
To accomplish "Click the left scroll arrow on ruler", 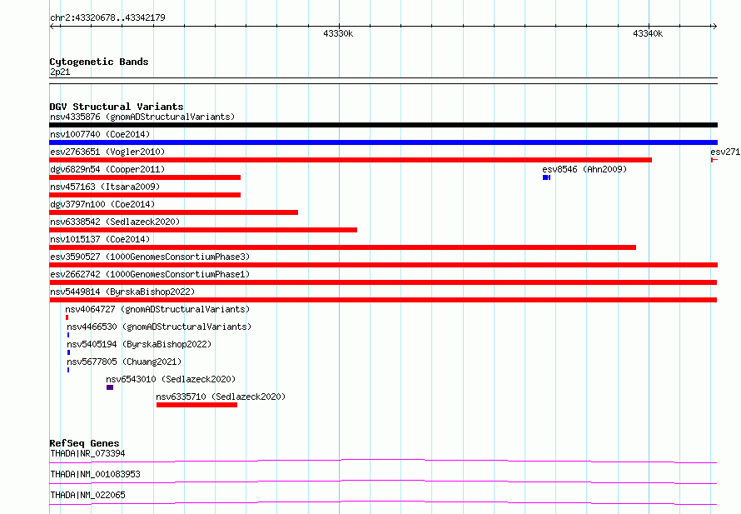I will (52, 26).
